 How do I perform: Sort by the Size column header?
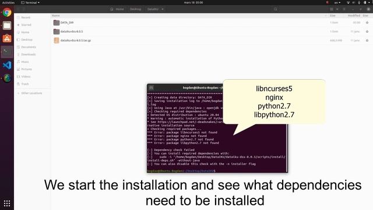click(x=333, y=16)
